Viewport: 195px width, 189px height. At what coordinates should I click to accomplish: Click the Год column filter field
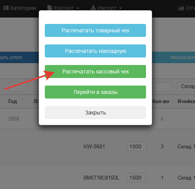tap(18, 87)
